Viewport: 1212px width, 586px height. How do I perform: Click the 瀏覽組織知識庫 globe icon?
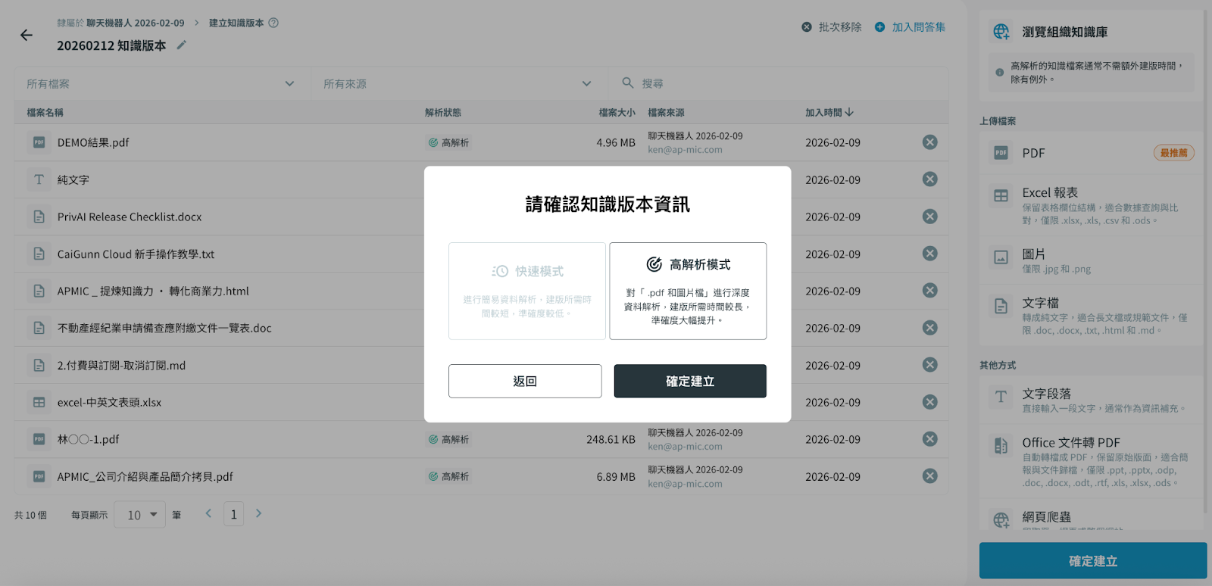(1001, 32)
